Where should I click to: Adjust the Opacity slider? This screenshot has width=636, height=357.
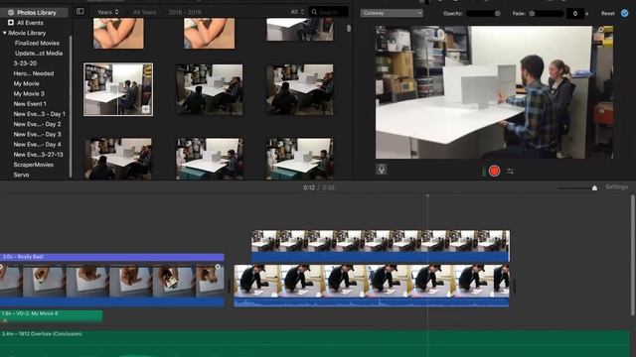[x=484, y=13]
